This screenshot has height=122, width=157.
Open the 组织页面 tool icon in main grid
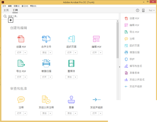coord(71,39)
